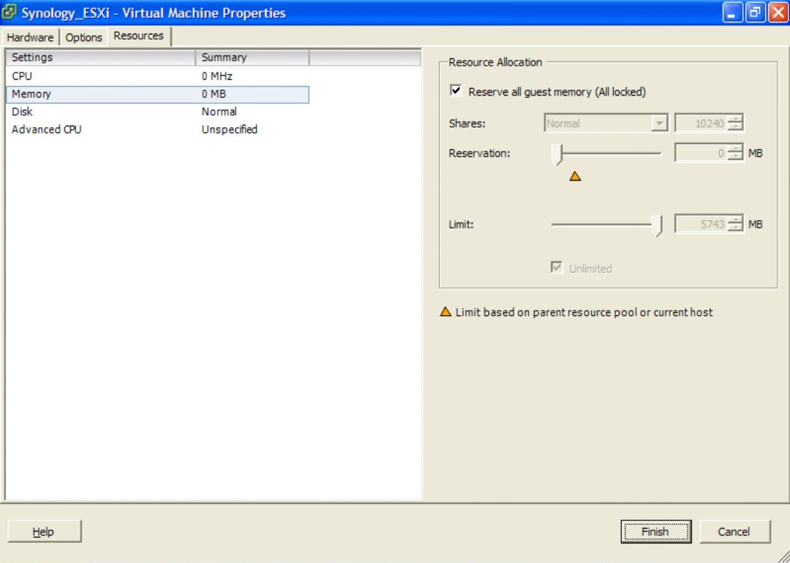Click the Unspecified summary value
Viewport: 790px width, 563px height.
pyautogui.click(x=229, y=129)
